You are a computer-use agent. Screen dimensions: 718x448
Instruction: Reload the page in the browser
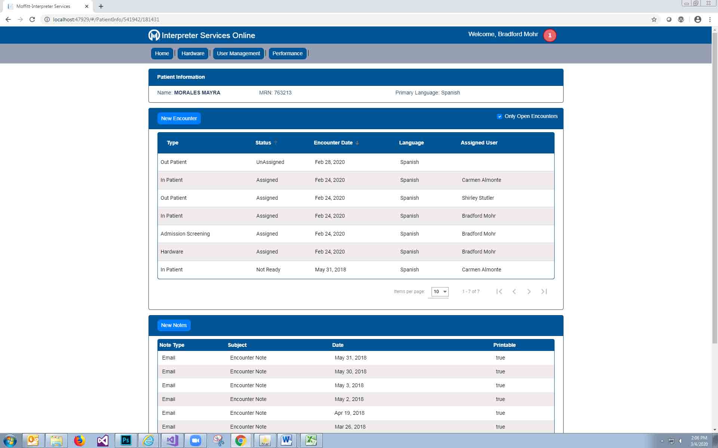tap(32, 19)
